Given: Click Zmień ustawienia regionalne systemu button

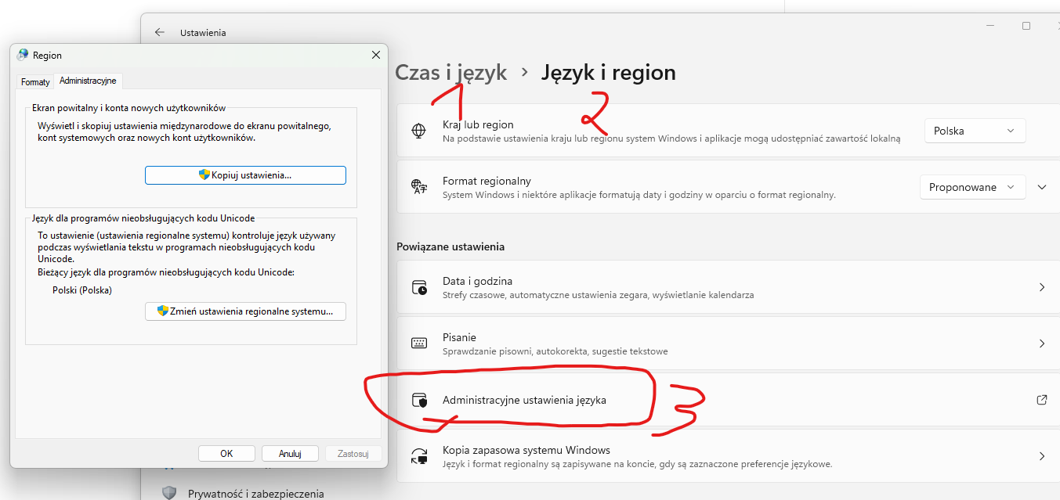Looking at the screenshot, I should point(245,311).
